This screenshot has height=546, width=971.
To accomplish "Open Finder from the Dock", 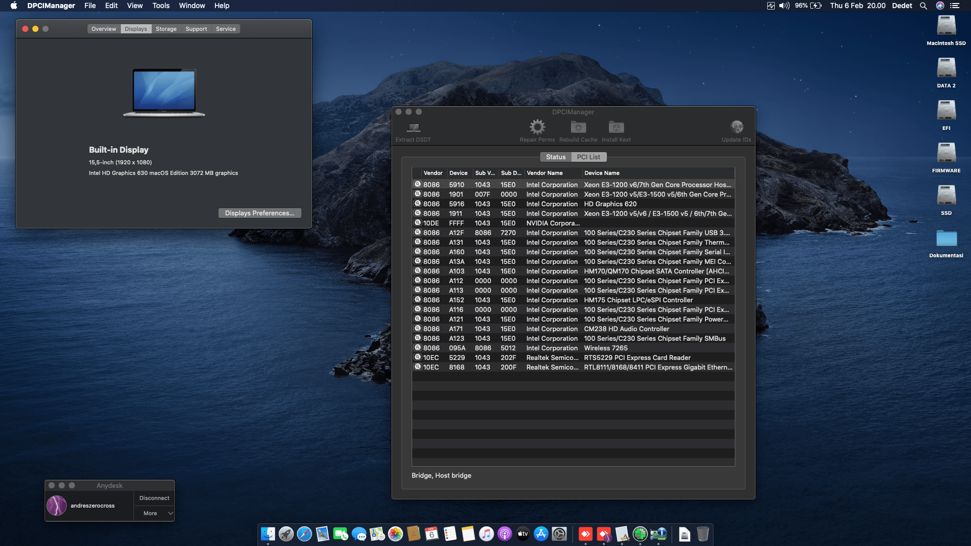I will pyautogui.click(x=268, y=534).
